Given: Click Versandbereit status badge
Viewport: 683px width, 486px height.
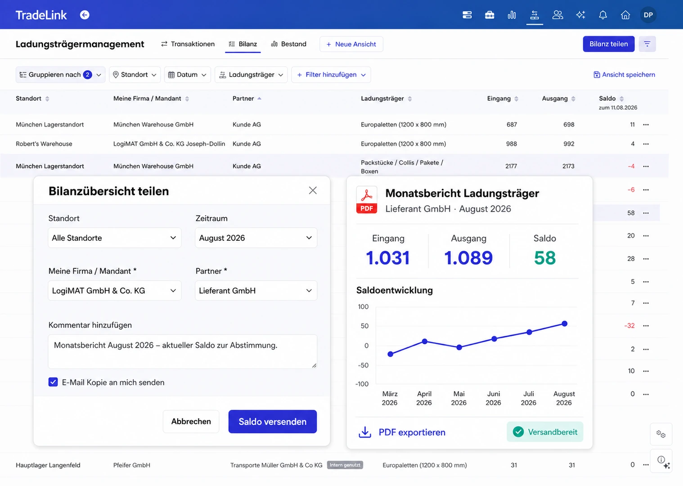Looking at the screenshot, I should coord(545,432).
